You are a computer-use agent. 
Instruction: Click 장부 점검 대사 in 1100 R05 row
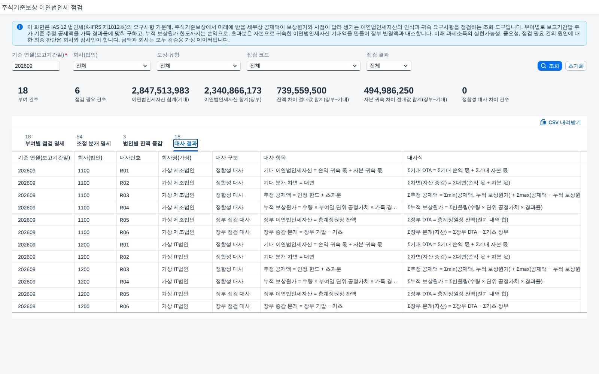click(232, 220)
